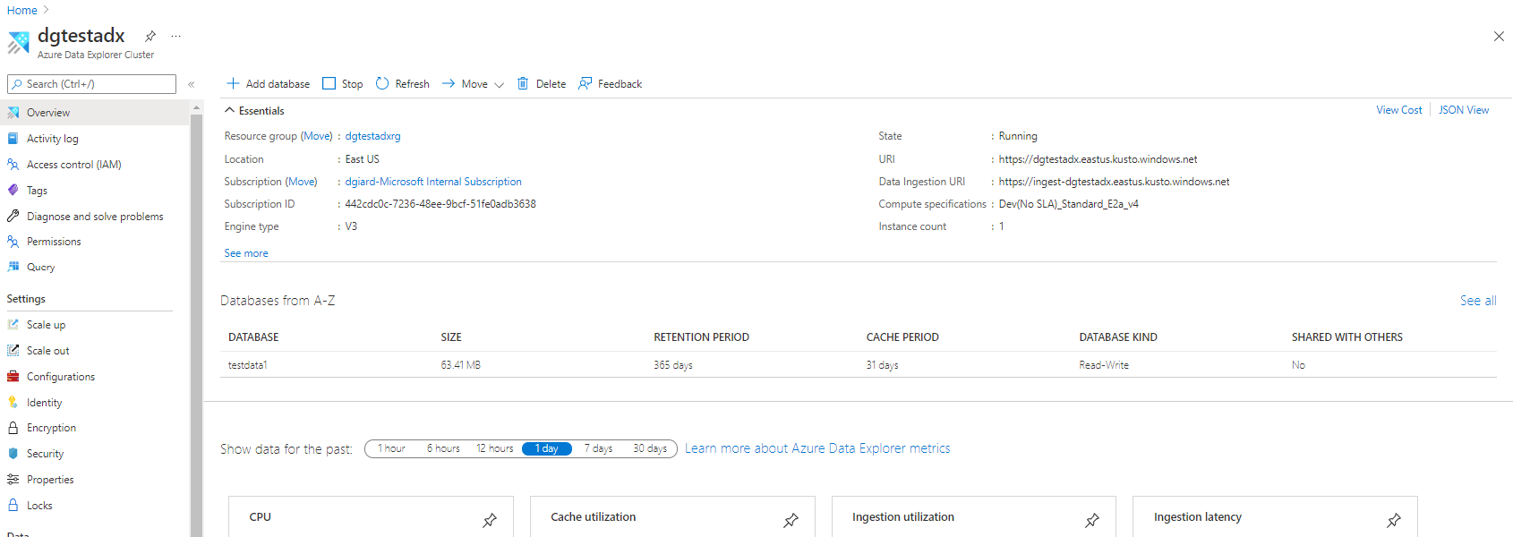Image resolution: width=1513 pixels, height=537 pixels.
Task: Open the Encryption settings page
Action: 51,428
